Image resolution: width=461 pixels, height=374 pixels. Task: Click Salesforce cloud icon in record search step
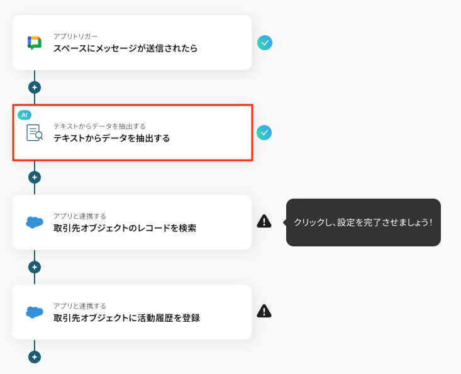click(35, 222)
